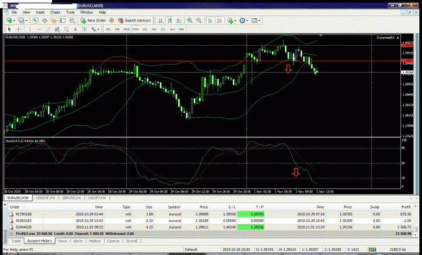
Task: Toggle chart Auto Scroll icon
Action: (210, 20)
